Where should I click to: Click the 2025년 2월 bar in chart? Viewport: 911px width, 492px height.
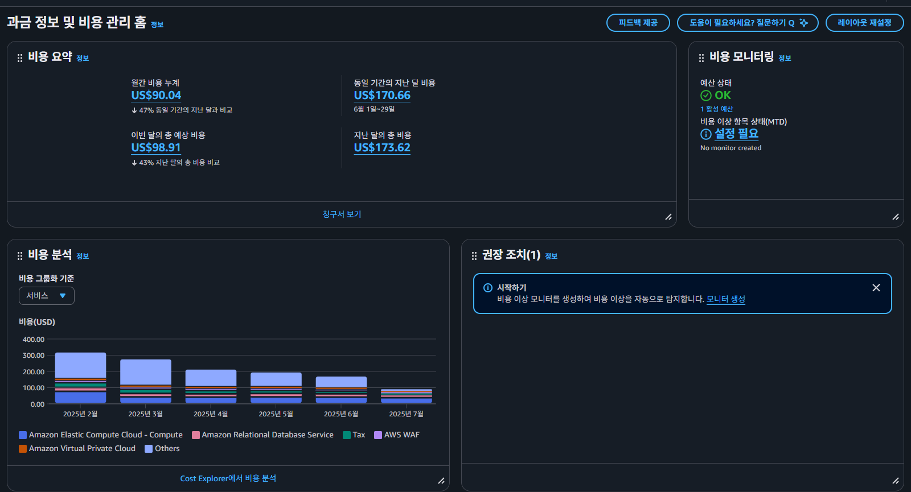80,378
